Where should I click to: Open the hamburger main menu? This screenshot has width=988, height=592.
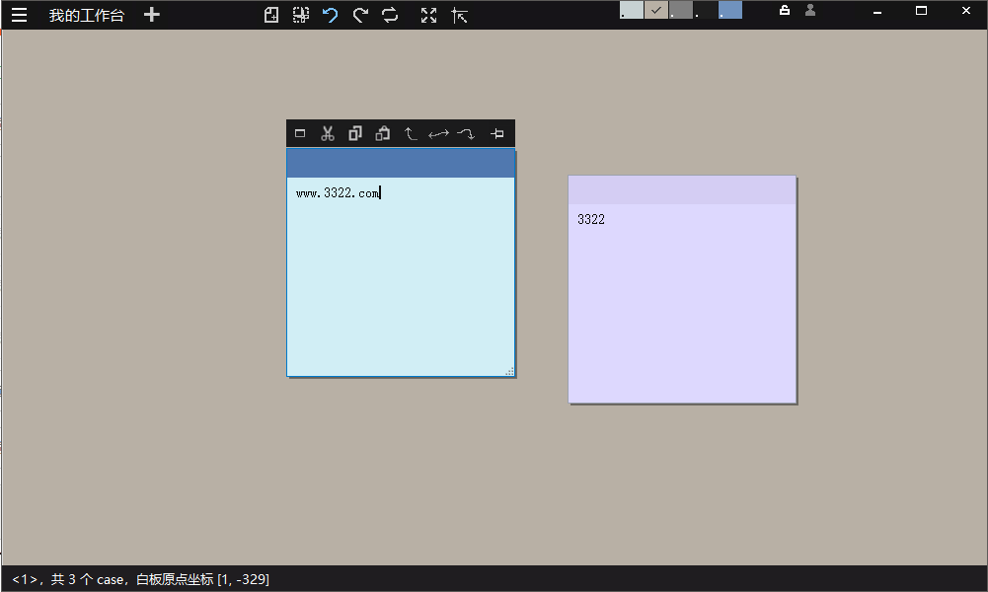click(19, 15)
